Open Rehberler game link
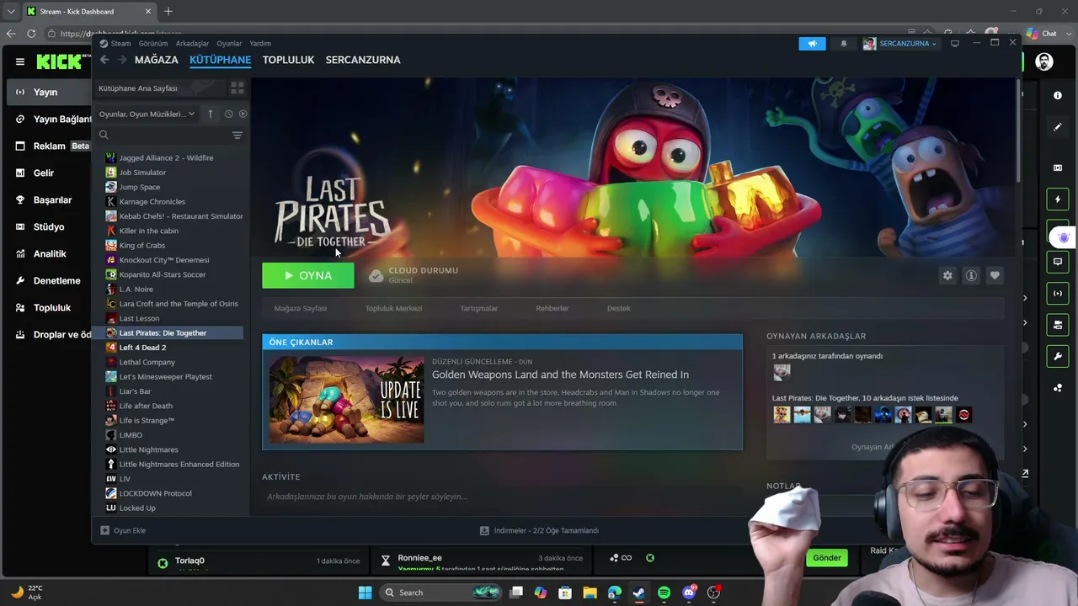This screenshot has height=606, width=1078. (x=552, y=308)
